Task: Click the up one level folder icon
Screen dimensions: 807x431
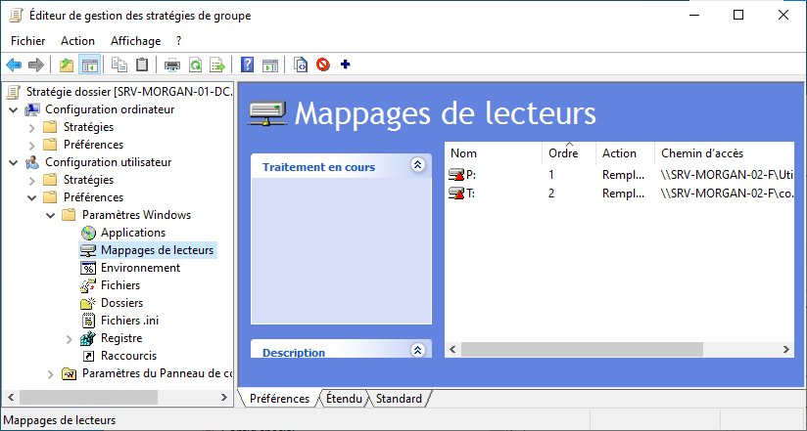Action: pyautogui.click(x=67, y=65)
